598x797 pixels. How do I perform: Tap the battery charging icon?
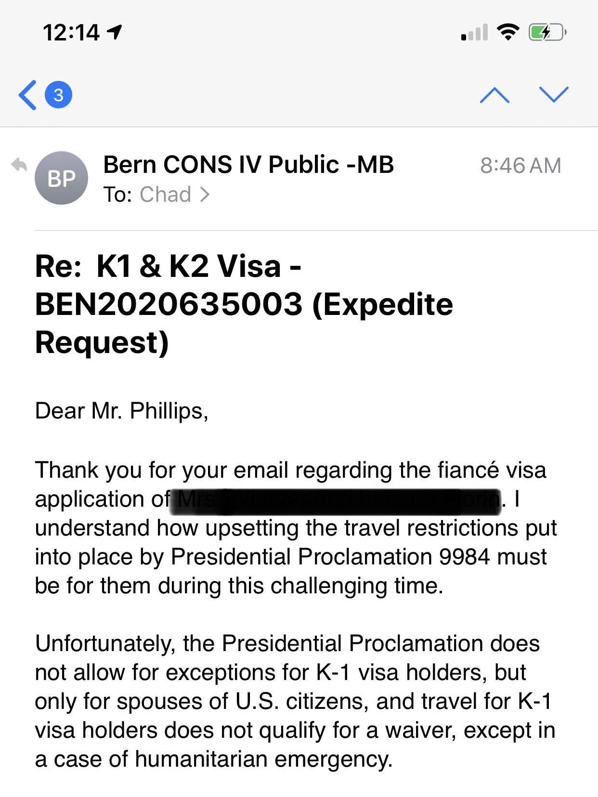click(547, 32)
